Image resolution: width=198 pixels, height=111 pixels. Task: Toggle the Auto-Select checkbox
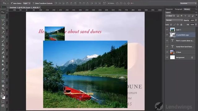12,3
